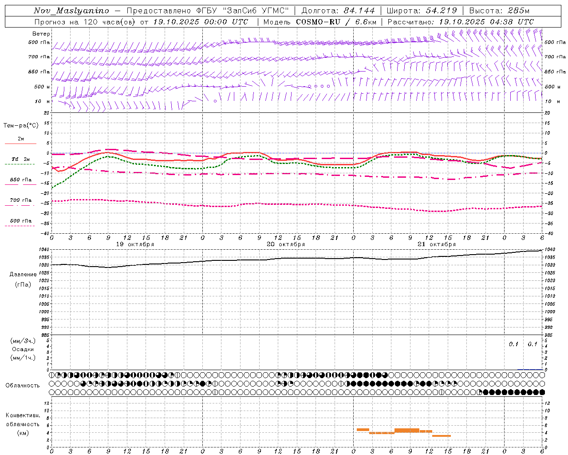Click the 500 гПа wind level label on left
Image resolution: width=568 pixels, height=455 pixels.
tap(39, 42)
